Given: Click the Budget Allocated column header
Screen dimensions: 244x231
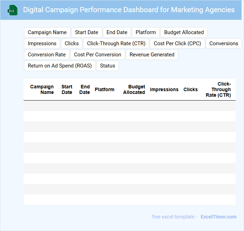Looking at the screenshot, I should [134, 89].
